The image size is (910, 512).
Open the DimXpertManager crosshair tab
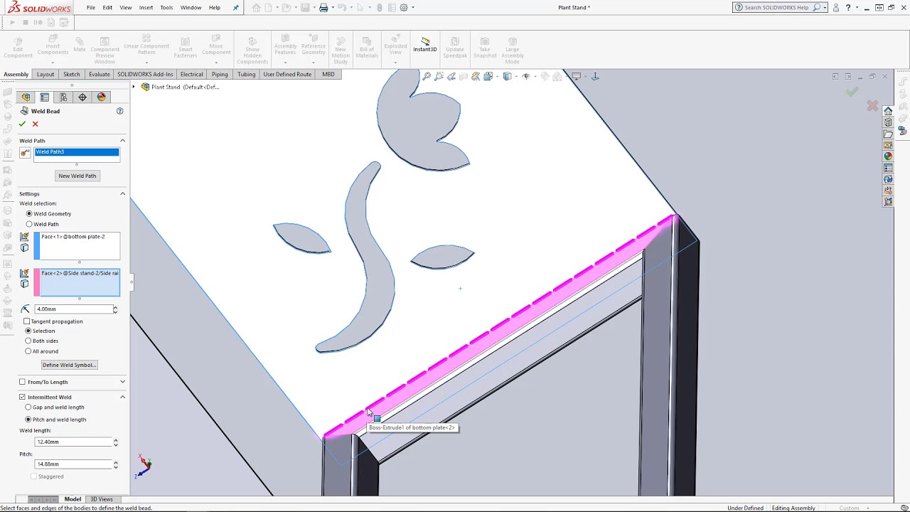tap(82, 97)
